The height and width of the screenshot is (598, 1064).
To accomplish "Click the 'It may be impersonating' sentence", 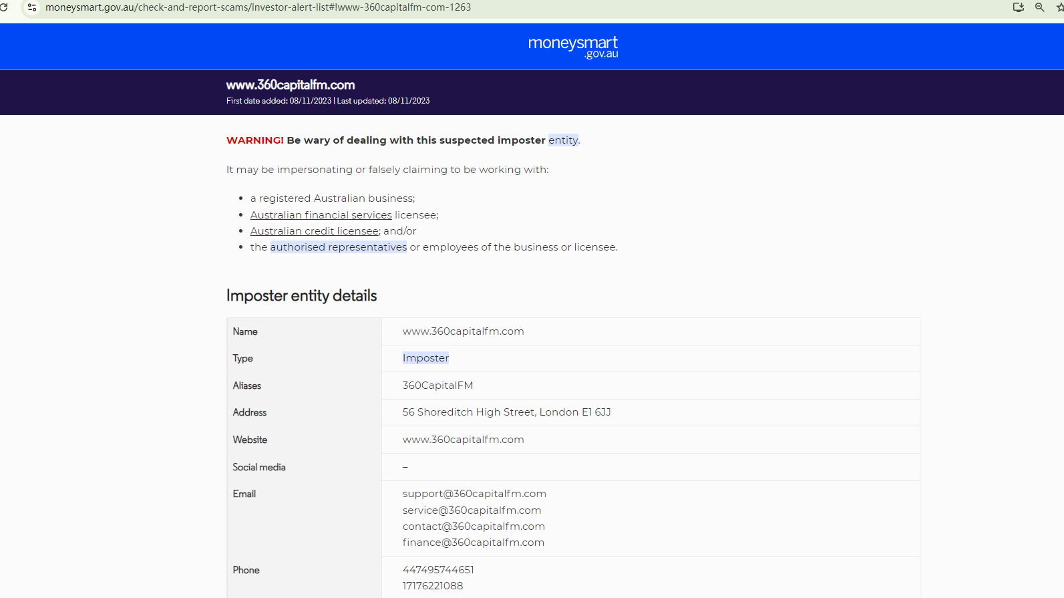I will click(x=387, y=170).
